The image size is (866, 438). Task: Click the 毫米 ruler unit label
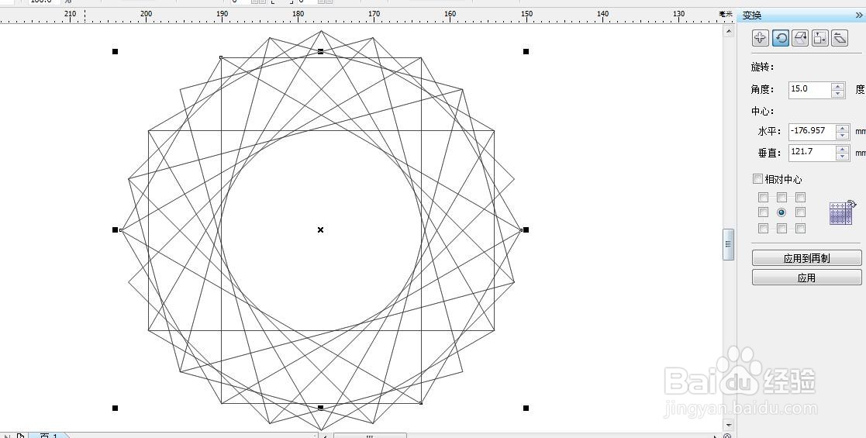[x=726, y=14]
